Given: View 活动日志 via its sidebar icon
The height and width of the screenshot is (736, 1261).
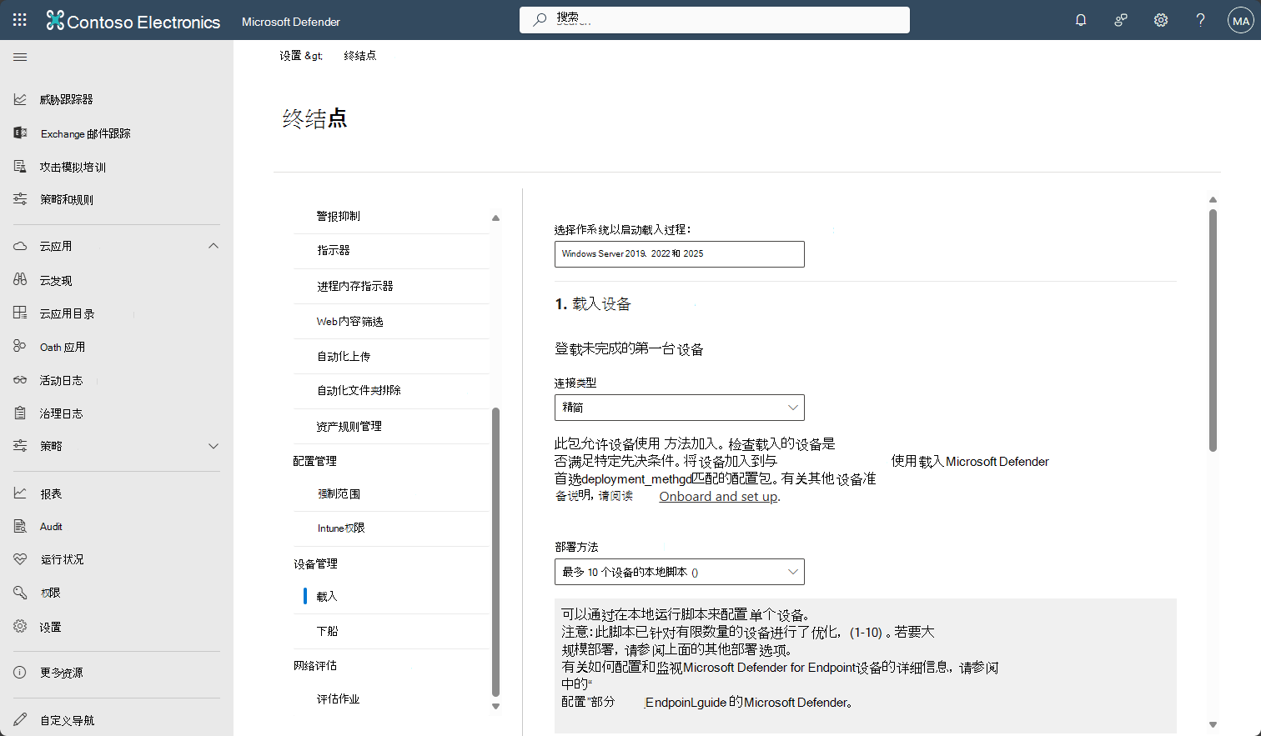Looking at the screenshot, I should (20, 379).
